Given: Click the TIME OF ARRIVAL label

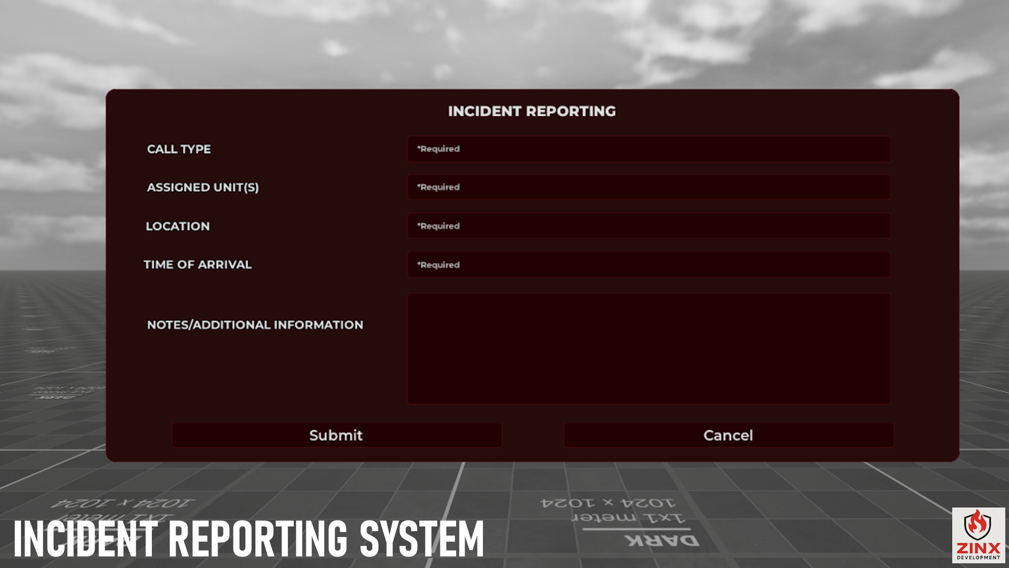Looking at the screenshot, I should [198, 265].
